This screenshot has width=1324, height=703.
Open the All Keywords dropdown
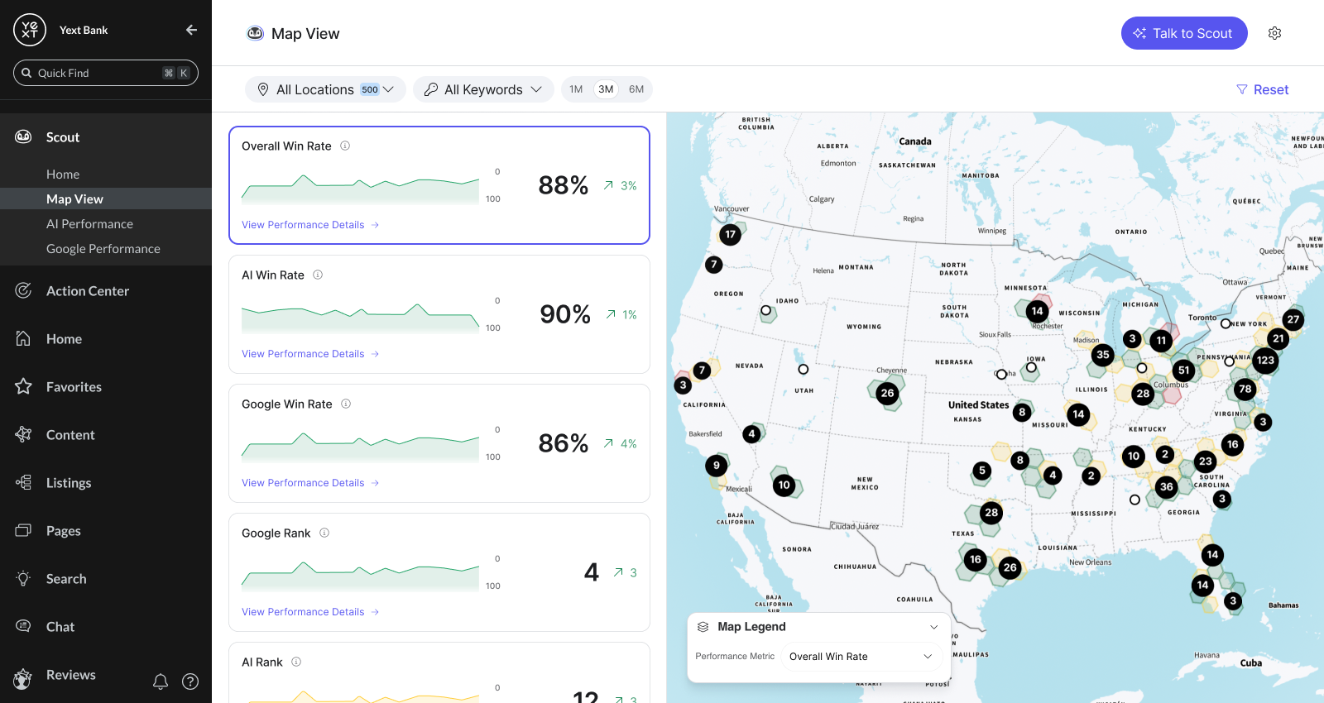(483, 89)
